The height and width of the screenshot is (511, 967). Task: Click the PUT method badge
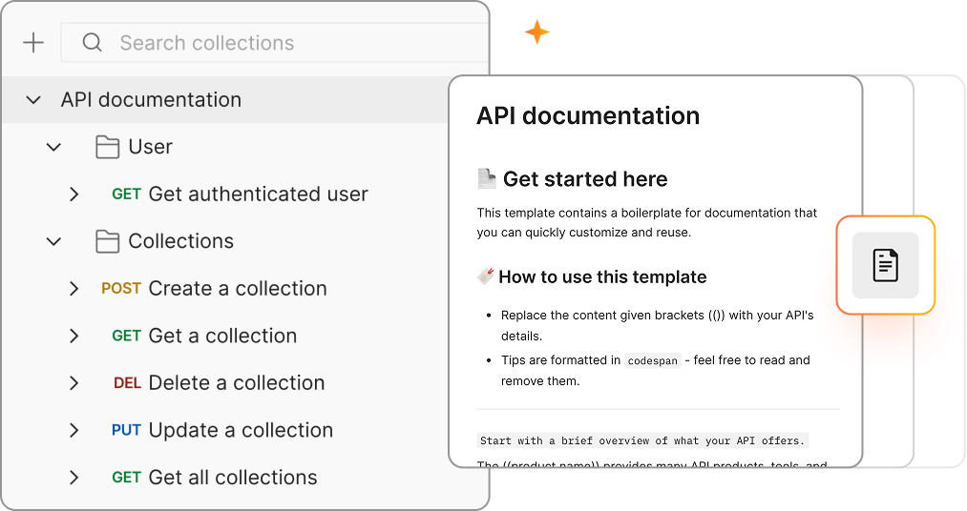(126, 430)
